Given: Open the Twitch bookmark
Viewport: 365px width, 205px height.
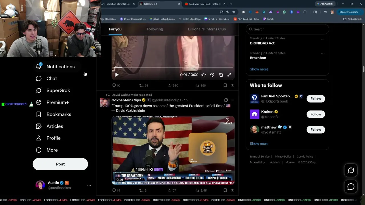Looking at the screenshot, I should [x=268, y=19].
